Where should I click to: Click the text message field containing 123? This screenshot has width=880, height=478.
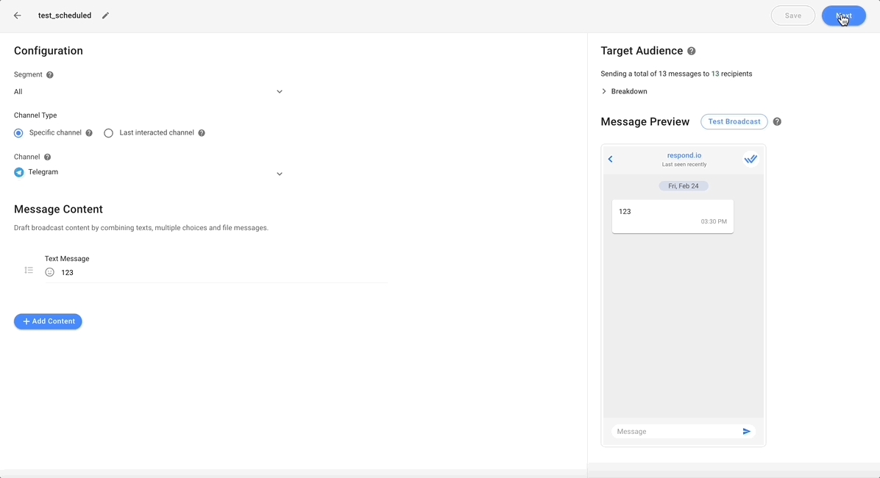click(x=221, y=273)
